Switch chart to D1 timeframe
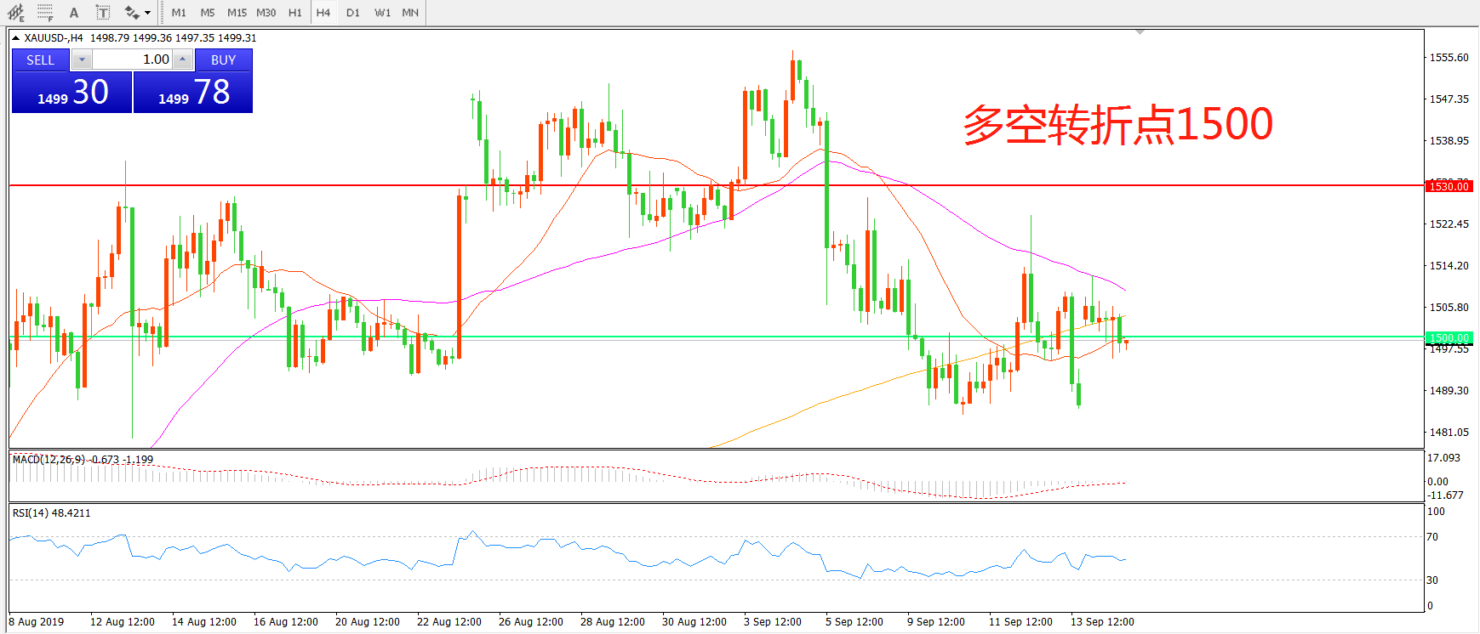Image resolution: width=1480 pixels, height=634 pixels. 353,13
